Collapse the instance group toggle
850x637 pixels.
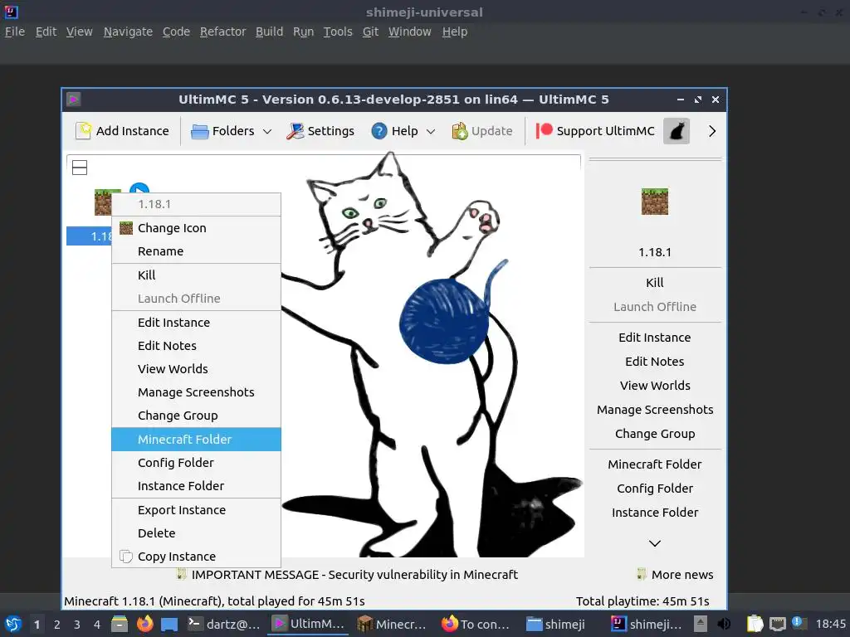80,168
